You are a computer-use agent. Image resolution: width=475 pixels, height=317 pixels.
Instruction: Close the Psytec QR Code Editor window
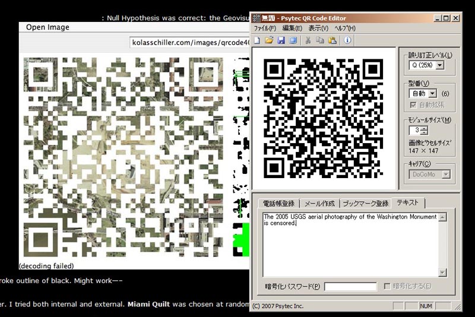tap(455, 18)
